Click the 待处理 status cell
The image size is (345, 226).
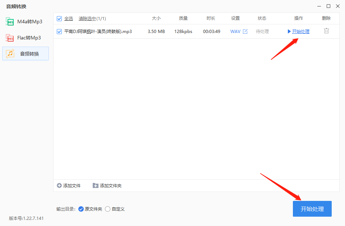click(262, 32)
